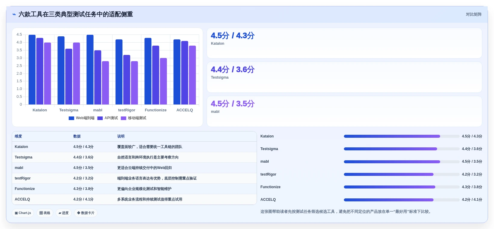
Task: Click the Functionize name in the table
Action: [25, 189]
